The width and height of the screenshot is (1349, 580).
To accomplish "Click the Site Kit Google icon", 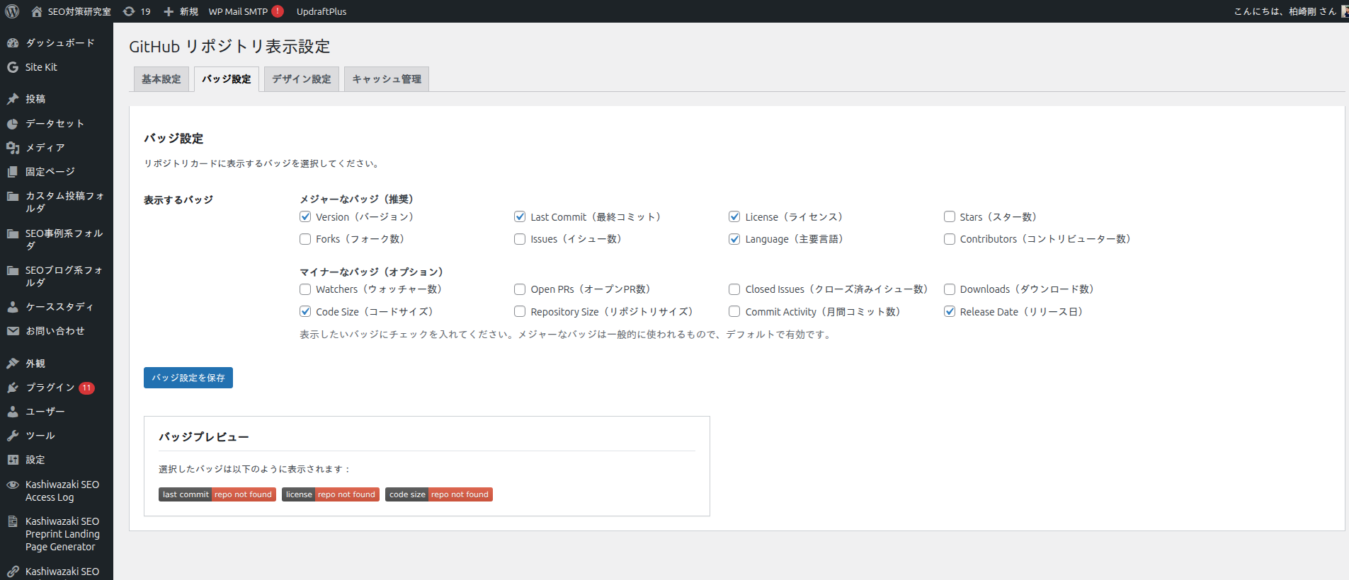I will coord(13,67).
